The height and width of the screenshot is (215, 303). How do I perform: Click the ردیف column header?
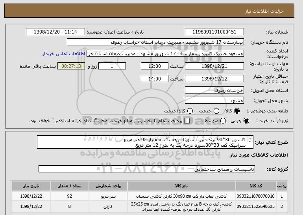(282, 186)
